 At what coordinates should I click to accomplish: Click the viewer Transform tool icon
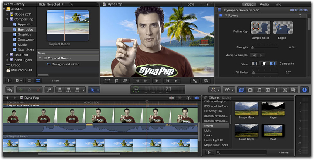coord(107,81)
